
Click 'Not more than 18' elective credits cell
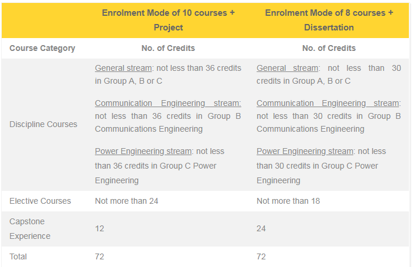click(x=288, y=201)
